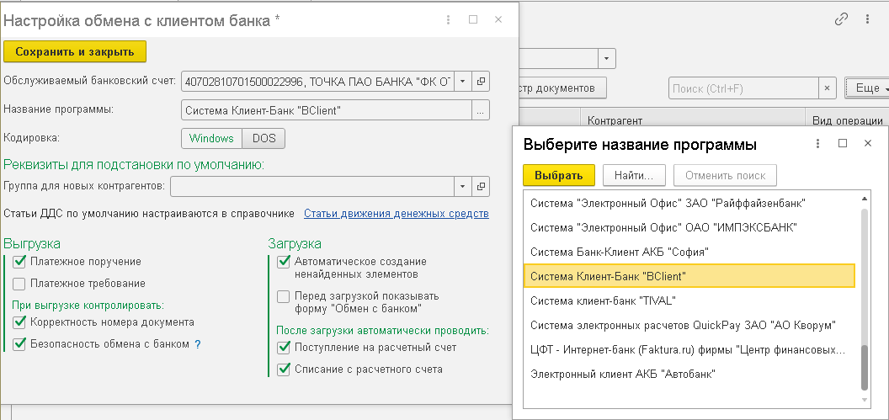The height and width of the screenshot is (420, 889).
Task: Open the Статьи движения денежных средств link
Action: [396, 214]
